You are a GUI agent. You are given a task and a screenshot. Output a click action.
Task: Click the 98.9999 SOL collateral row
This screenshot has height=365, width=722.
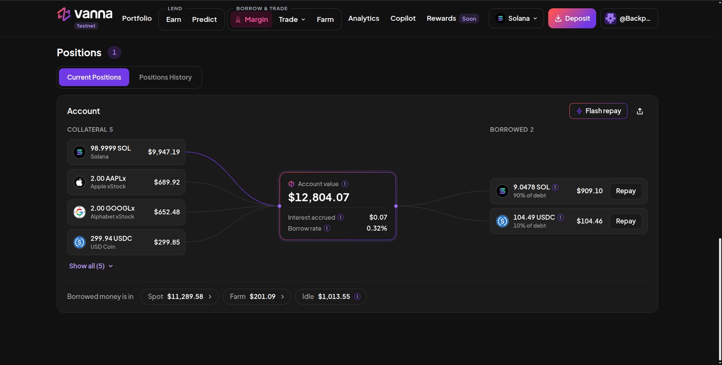pos(126,152)
